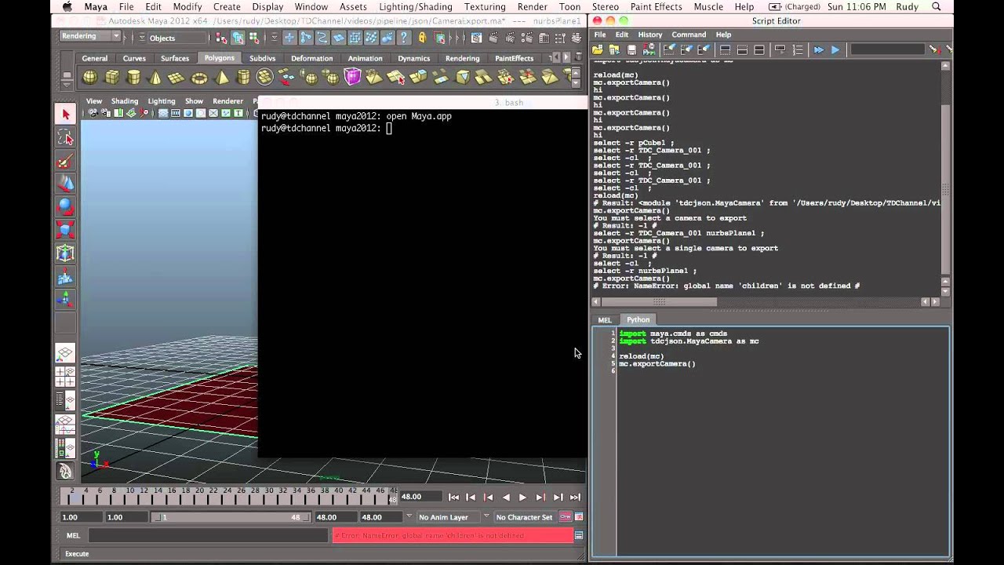
Task: Click the Spotlight magnifier in macOS menu bar
Action: (937, 6)
